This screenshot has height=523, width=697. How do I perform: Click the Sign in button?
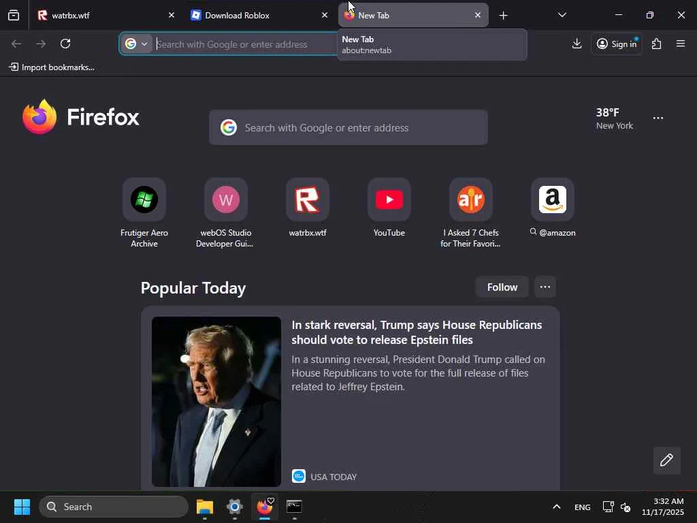617,44
